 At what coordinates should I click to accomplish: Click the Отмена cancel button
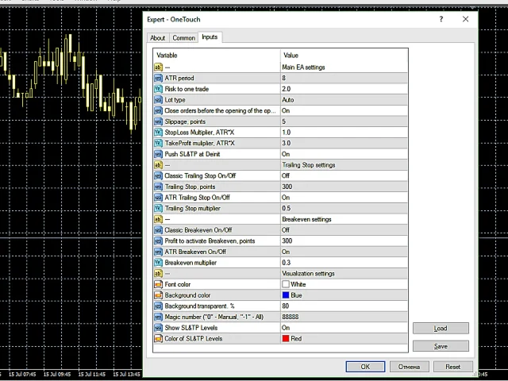pyautogui.click(x=409, y=367)
